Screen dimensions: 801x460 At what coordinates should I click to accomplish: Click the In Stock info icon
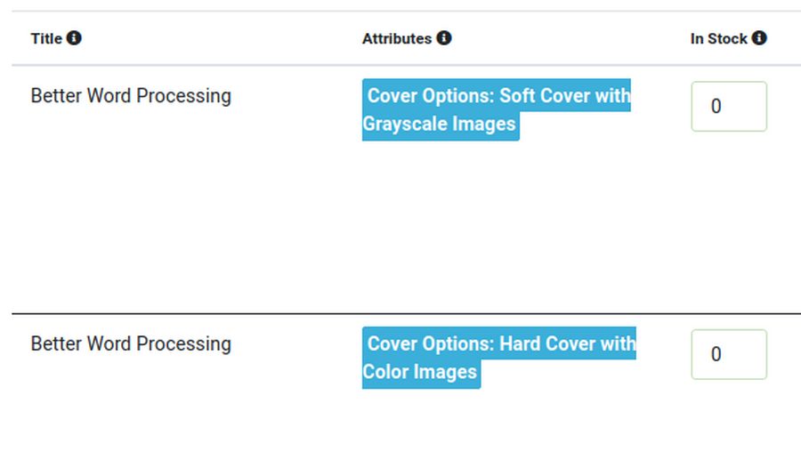tap(758, 37)
